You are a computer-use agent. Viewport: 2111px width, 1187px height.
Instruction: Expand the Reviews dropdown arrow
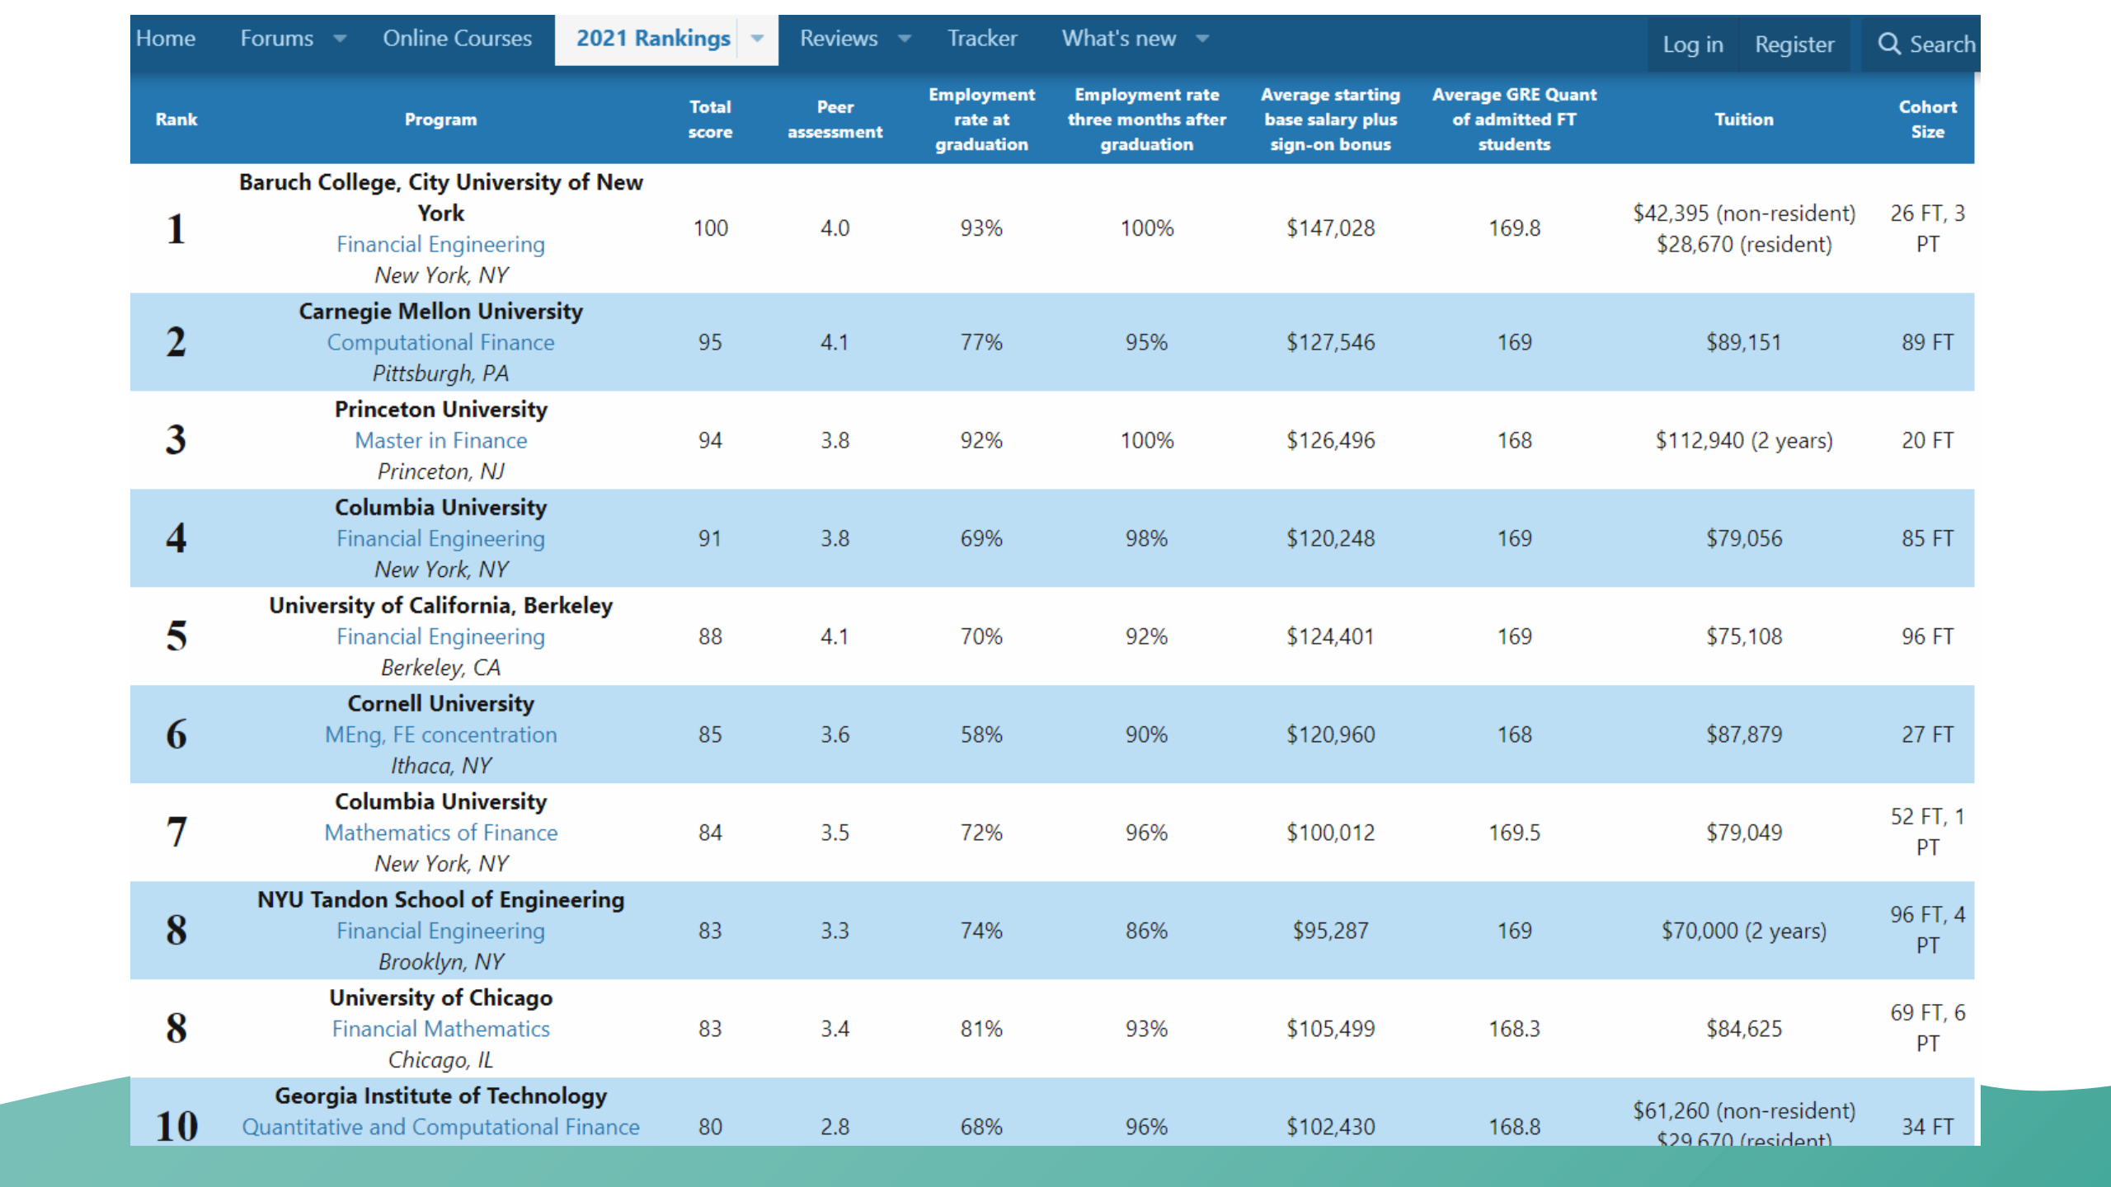point(905,39)
